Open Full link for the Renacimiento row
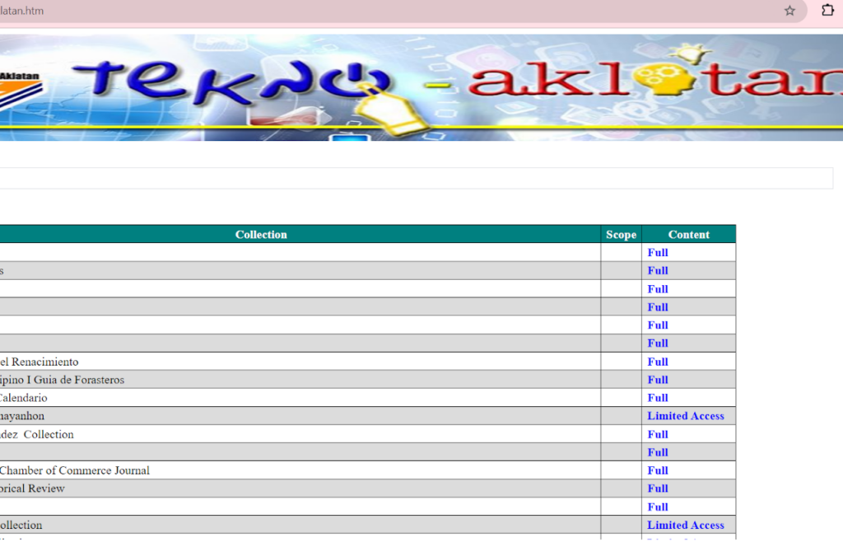Image resolution: width=843 pixels, height=542 pixels. (x=657, y=362)
